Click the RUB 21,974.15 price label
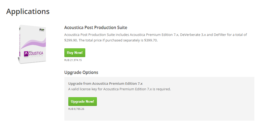The height and width of the screenshot is (132, 266). [x=73, y=60]
